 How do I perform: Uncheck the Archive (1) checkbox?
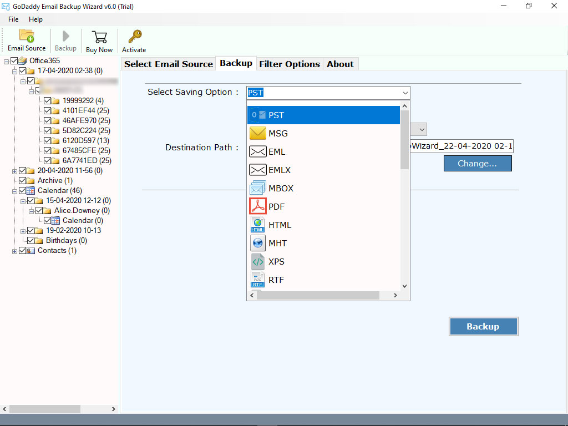click(22, 180)
